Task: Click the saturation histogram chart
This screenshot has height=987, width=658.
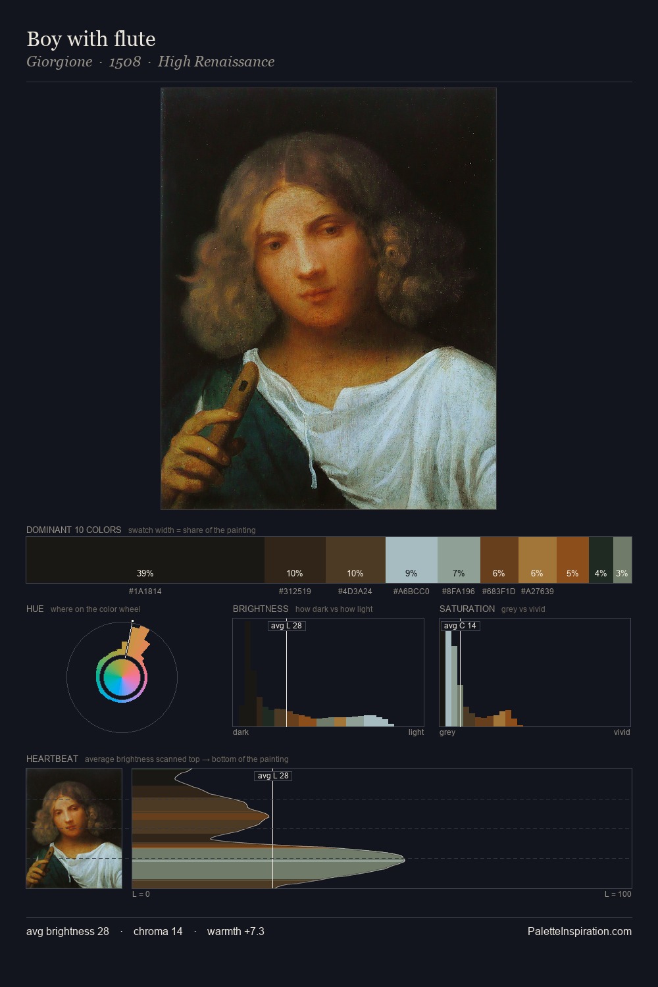Action: point(535,672)
